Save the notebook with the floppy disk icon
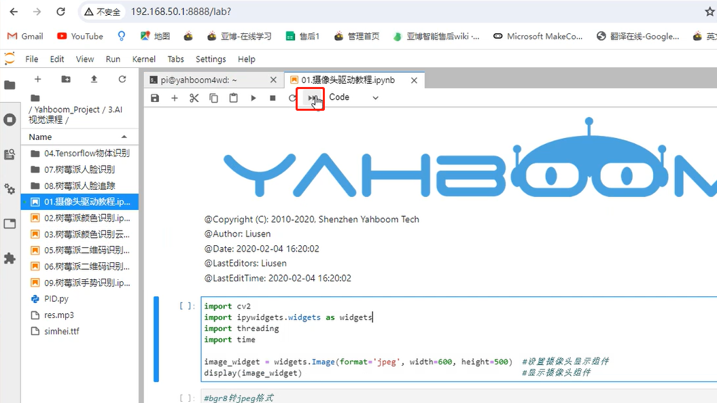 click(x=155, y=98)
